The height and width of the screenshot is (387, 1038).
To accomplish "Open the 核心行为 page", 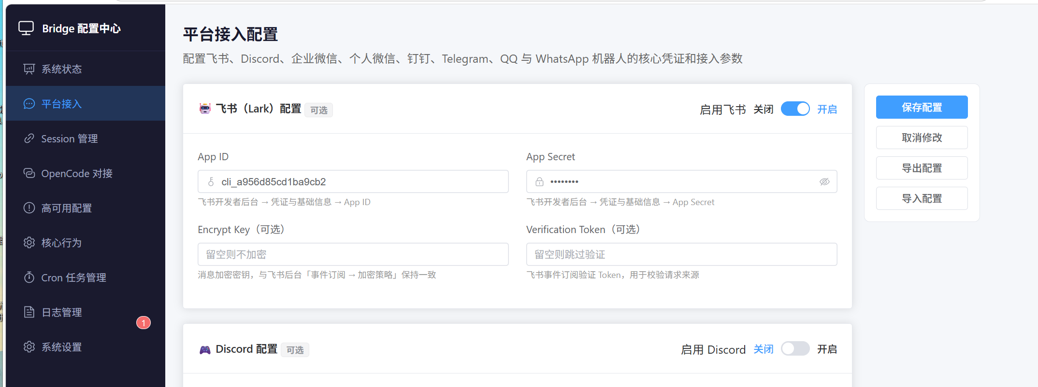I will click(x=86, y=243).
